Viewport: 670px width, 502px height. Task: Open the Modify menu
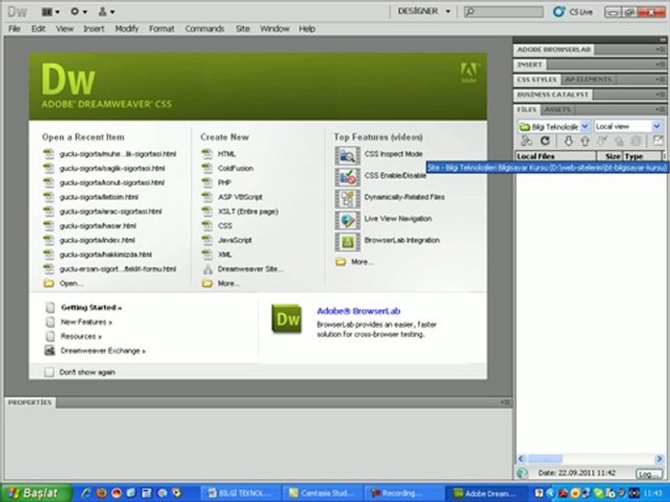point(127,29)
